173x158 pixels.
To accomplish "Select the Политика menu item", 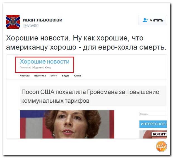I will (x=40, y=76).
